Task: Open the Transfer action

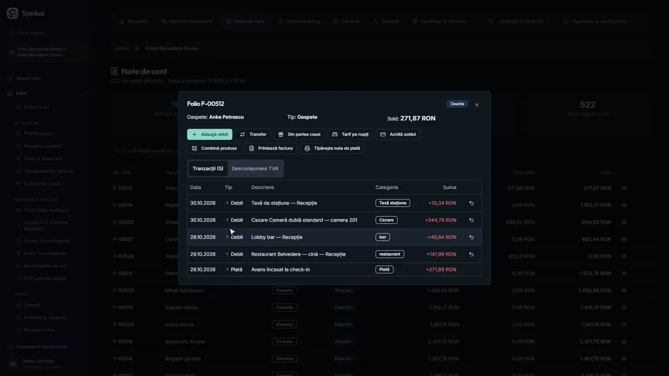Action: (253, 134)
